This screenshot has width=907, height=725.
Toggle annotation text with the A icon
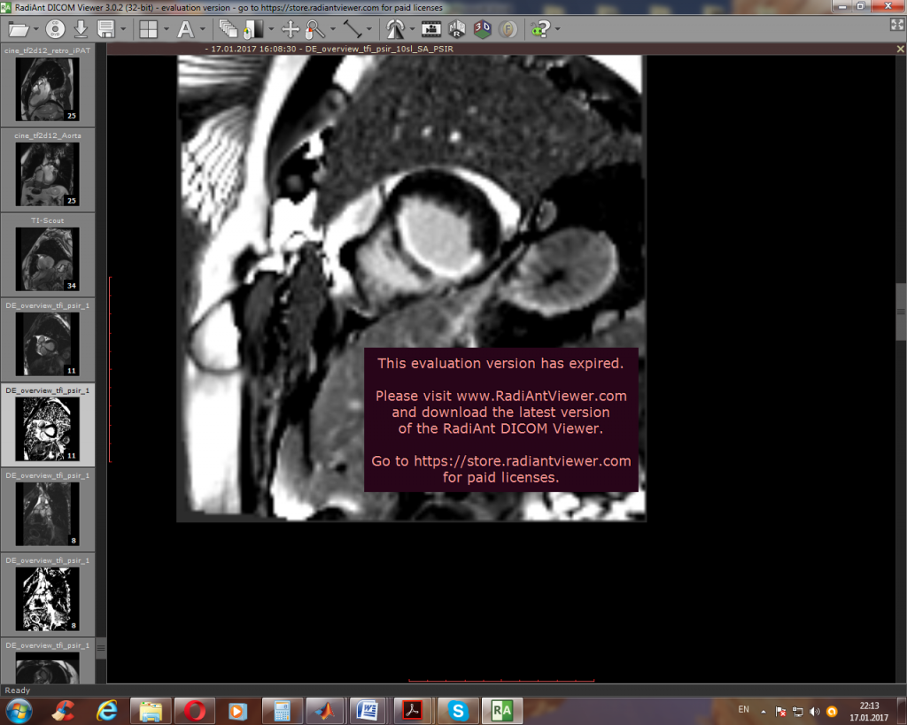(x=185, y=29)
